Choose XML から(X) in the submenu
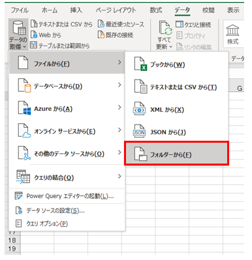 [177, 109]
